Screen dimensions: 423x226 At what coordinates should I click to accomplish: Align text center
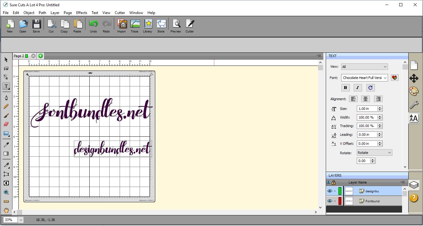(366, 99)
